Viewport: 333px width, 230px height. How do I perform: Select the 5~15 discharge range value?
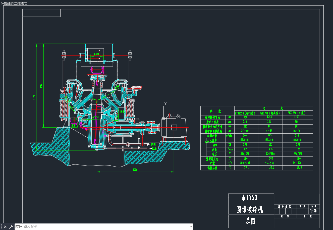(x=269, y=131)
